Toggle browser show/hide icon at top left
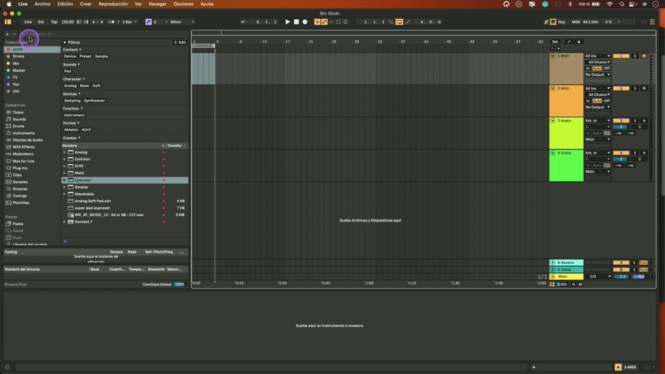Image resolution: width=665 pixels, height=374 pixels. click(8, 21)
